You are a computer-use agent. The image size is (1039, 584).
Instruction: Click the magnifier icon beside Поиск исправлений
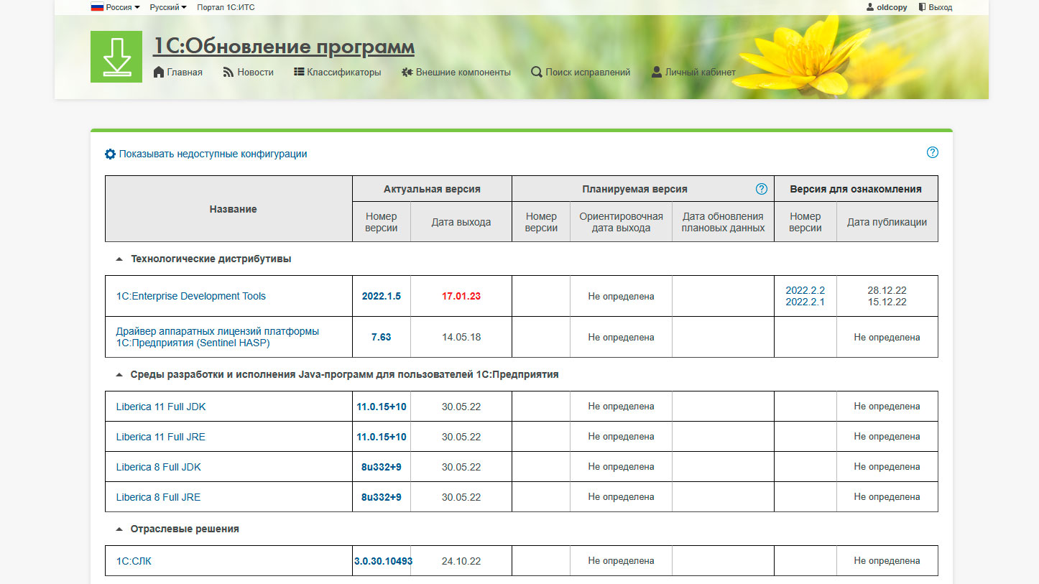click(536, 72)
